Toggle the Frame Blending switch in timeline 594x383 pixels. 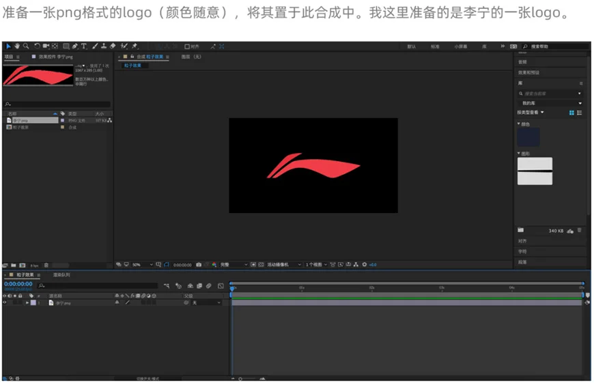point(199,285)
